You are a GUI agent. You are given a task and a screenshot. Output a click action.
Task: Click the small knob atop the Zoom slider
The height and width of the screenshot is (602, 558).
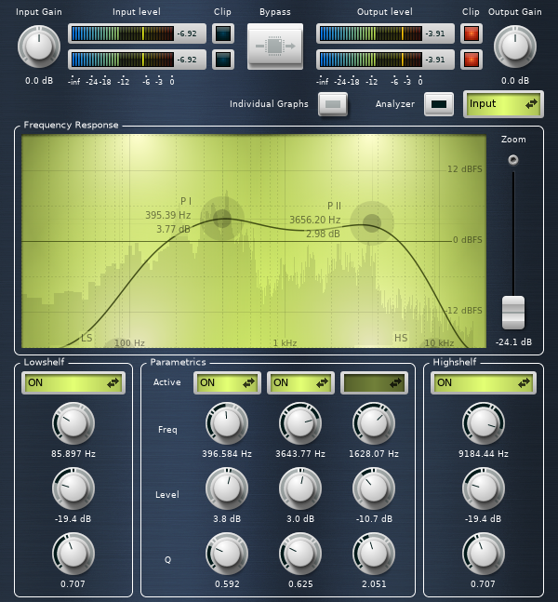(513, 160)
